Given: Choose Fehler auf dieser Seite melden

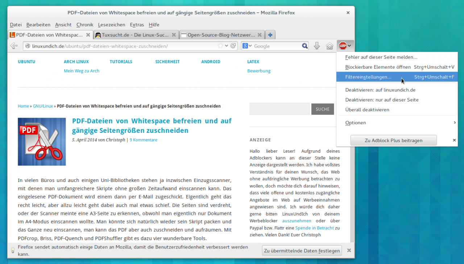Looking at the screenshot, I should click(397, 57).
